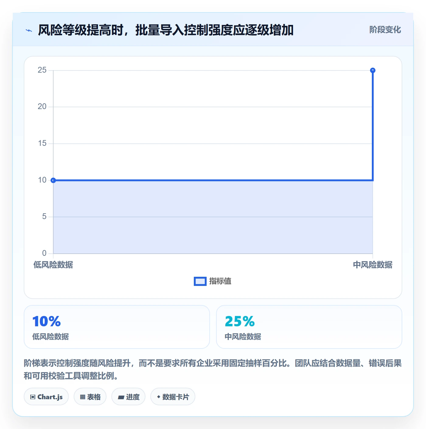Click the 表格 tag chip
Screen dimensions: 426x429
point(90,397)
